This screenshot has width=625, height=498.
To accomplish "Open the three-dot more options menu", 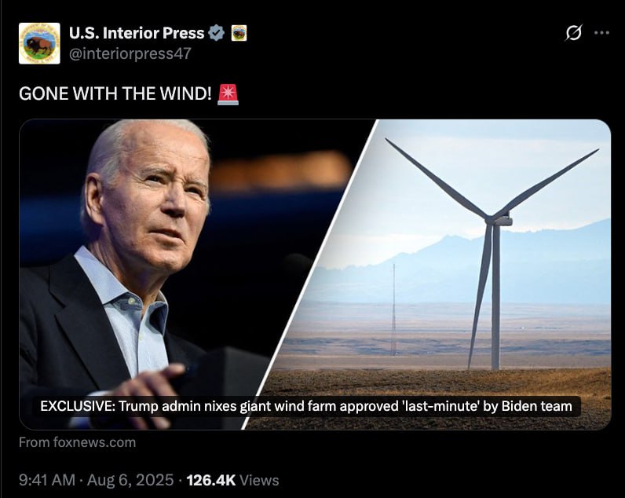I will [x=601, y=33].
